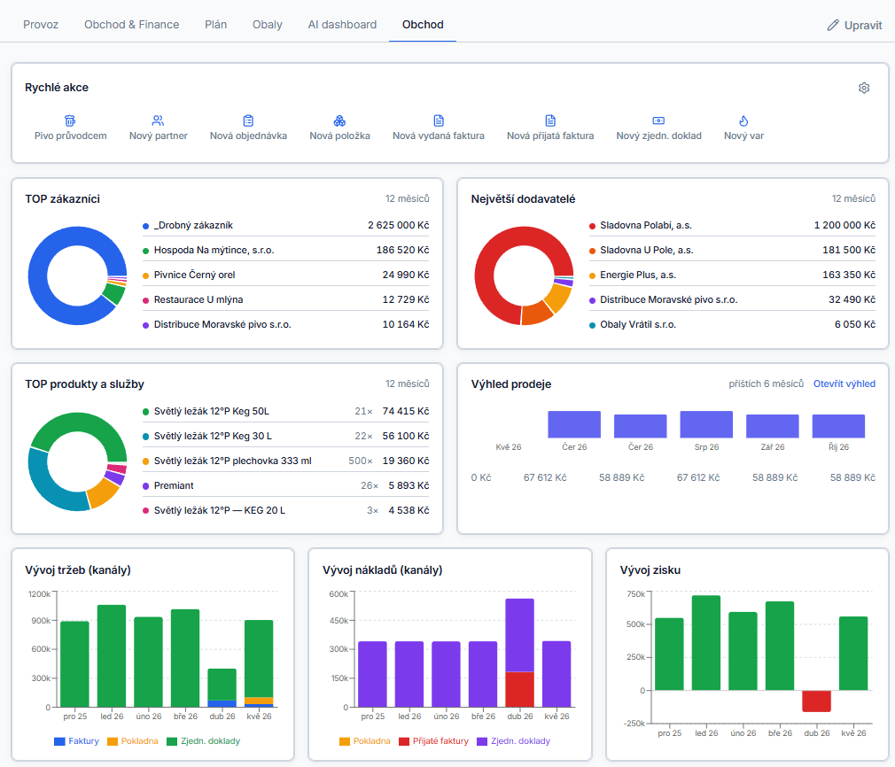Click Pivnice Černý orel row
Image resolution: width=895 pixels, height=767 pixels.
[x=285, y=275]
